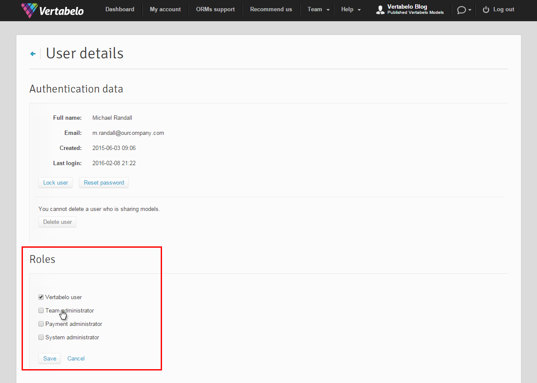537x383 pixels.
Task: Click last login value 2016-02-08 21:22
Action: 114,163
